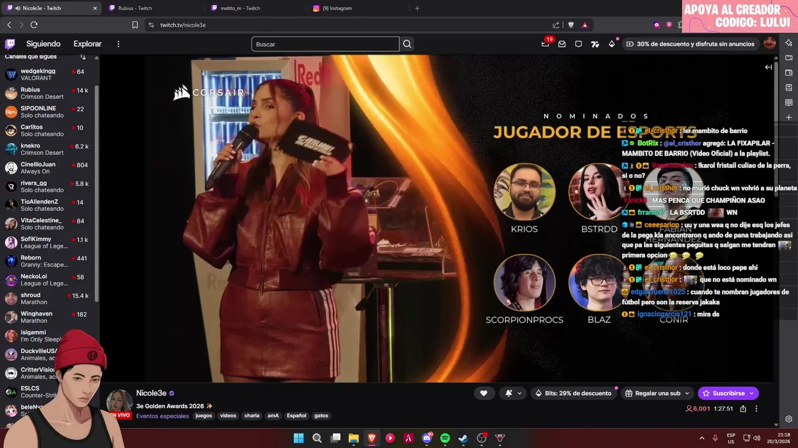Open the Twitch prime loot mail icon
This screenshot has width=798, height=448.
point(562,44)
